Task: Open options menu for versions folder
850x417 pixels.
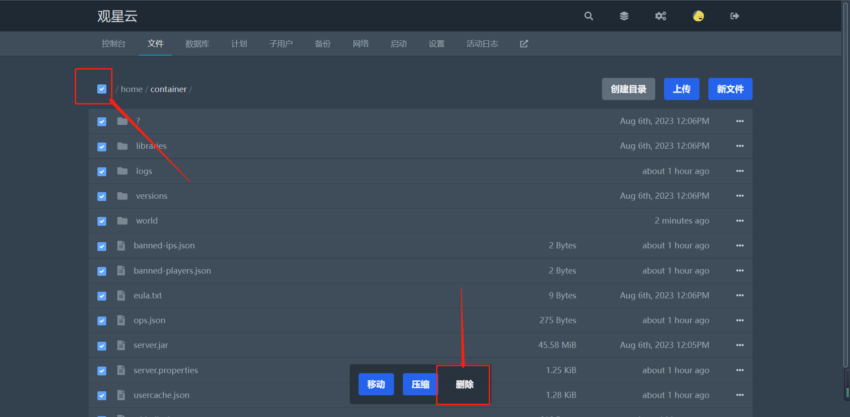Action: click(740, 196)
